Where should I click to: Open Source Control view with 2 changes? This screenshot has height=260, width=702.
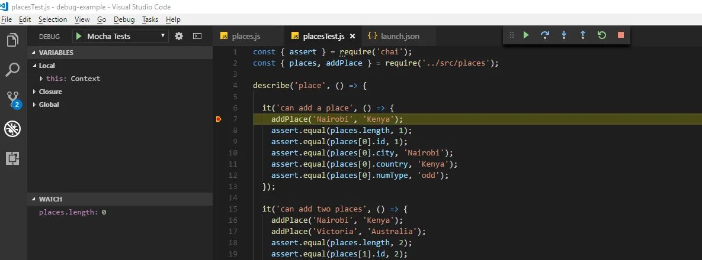pyautogui.click(x=14, y=100)
